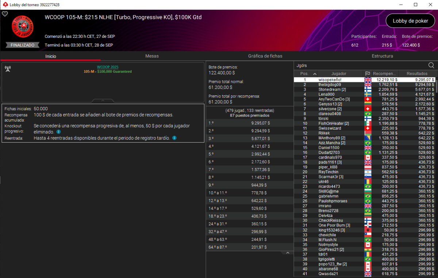Screen dimensions: 438x278
Task: Select player row CheckReissu
Action: (365, 221)
